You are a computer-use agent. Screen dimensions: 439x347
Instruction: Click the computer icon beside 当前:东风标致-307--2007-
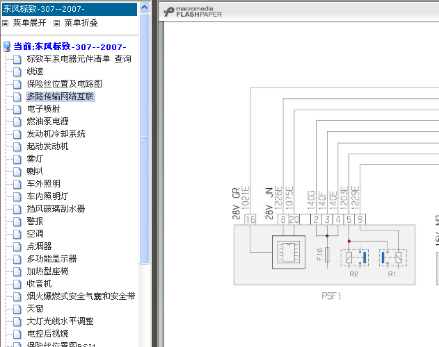coord(7,46)
